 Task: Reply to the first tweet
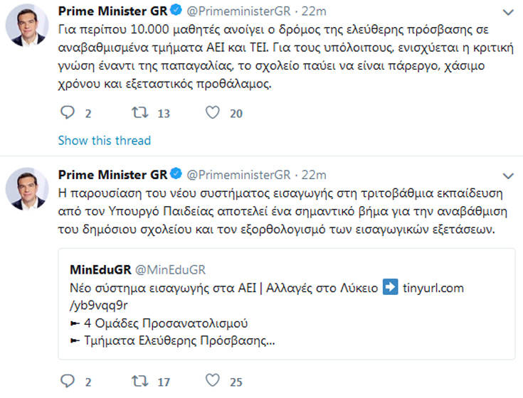[x=68, y=113]
